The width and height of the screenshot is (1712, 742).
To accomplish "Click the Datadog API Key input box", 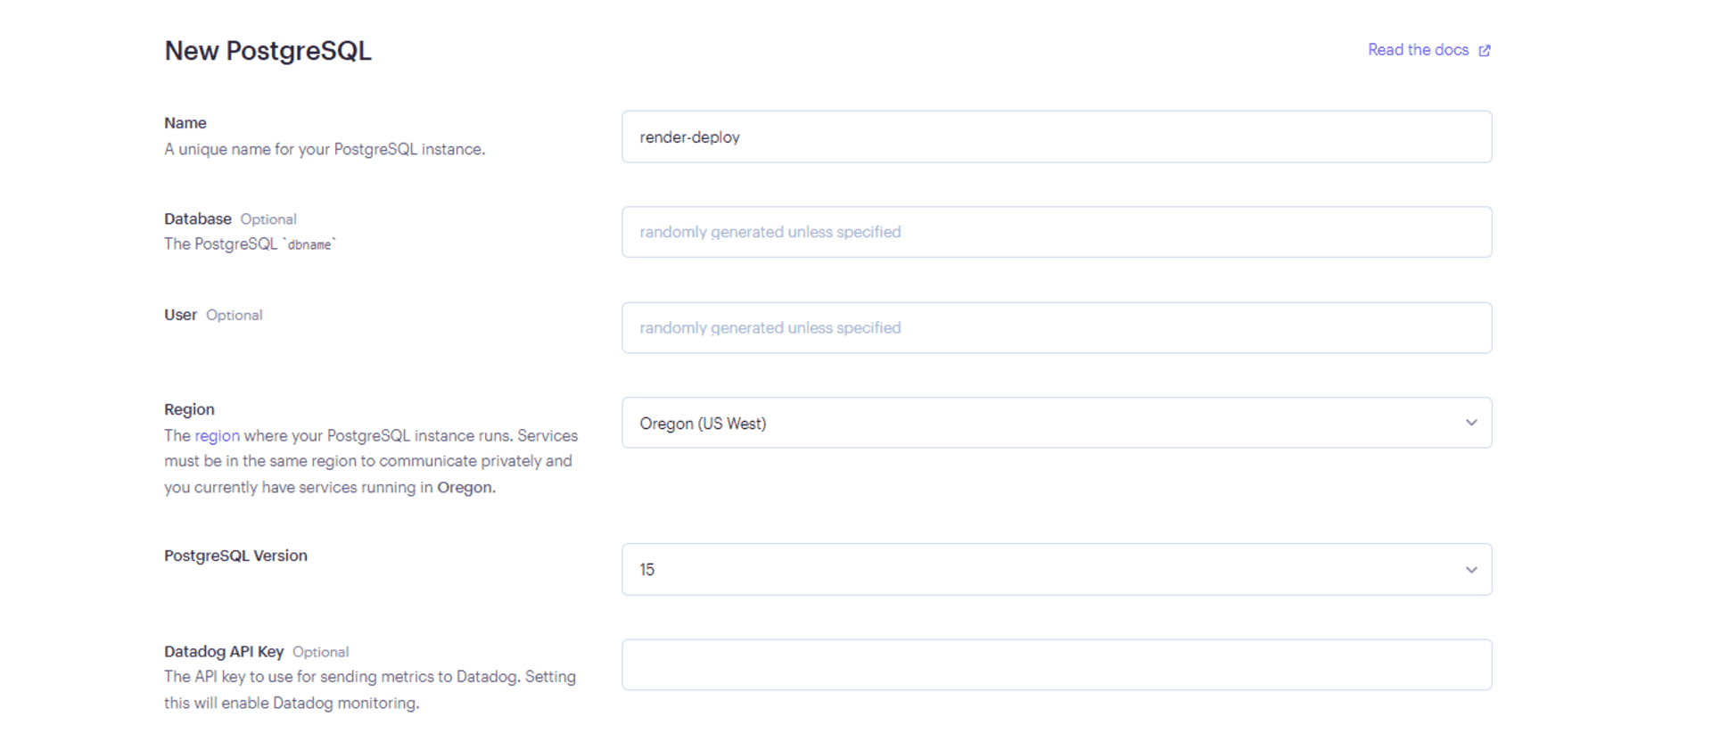I will [1056, 664].
